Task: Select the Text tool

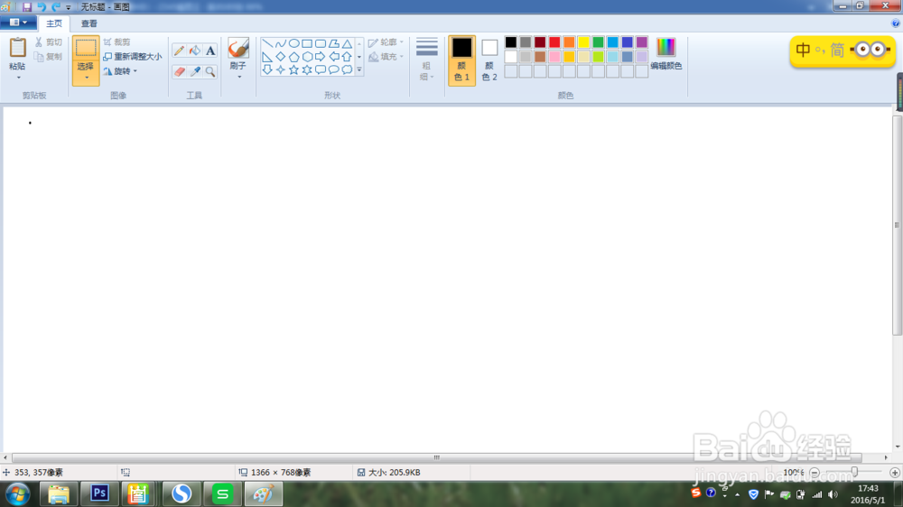Action: [x=210, y=51]
